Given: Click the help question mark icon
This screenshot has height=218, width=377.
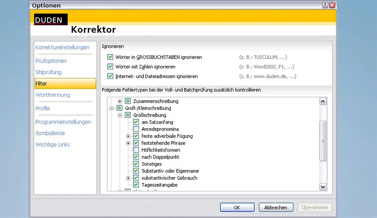Looking at the screenshot, I should click(325, 5).
